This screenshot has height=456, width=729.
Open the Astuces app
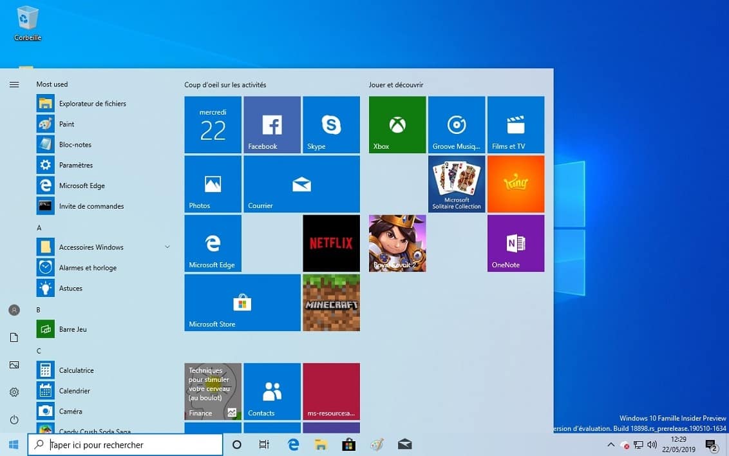(103, 288)
